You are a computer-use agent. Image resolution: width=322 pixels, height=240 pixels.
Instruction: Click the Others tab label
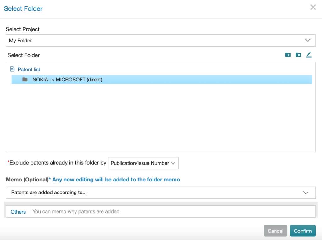[x=18, y=212]
